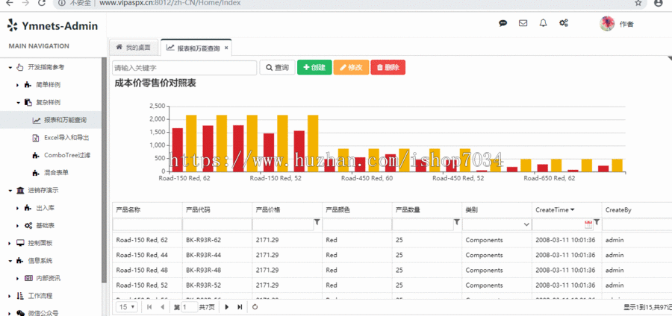Open filter options for CreateTime column
The width and height of the screenshot is (672, 316).
[597, 222]
